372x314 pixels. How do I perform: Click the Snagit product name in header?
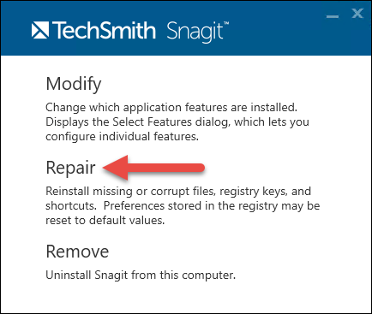[195, 32]
